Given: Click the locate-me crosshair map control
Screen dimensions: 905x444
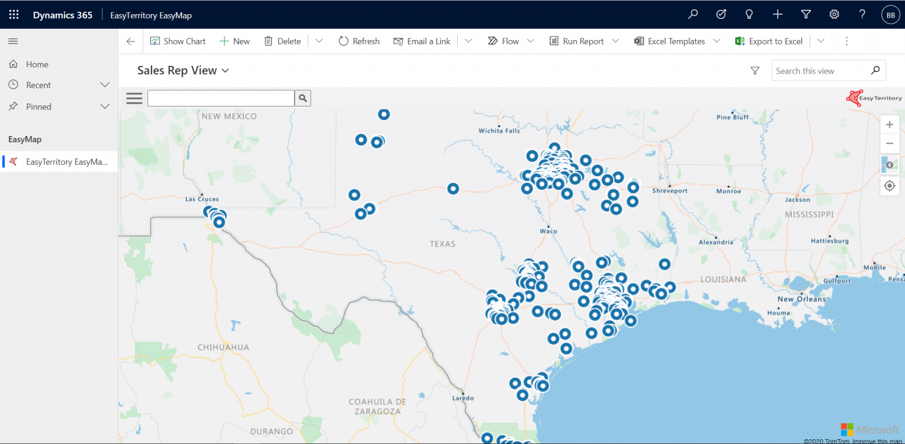Looking at the screenshot, I should tap(890, 185).
